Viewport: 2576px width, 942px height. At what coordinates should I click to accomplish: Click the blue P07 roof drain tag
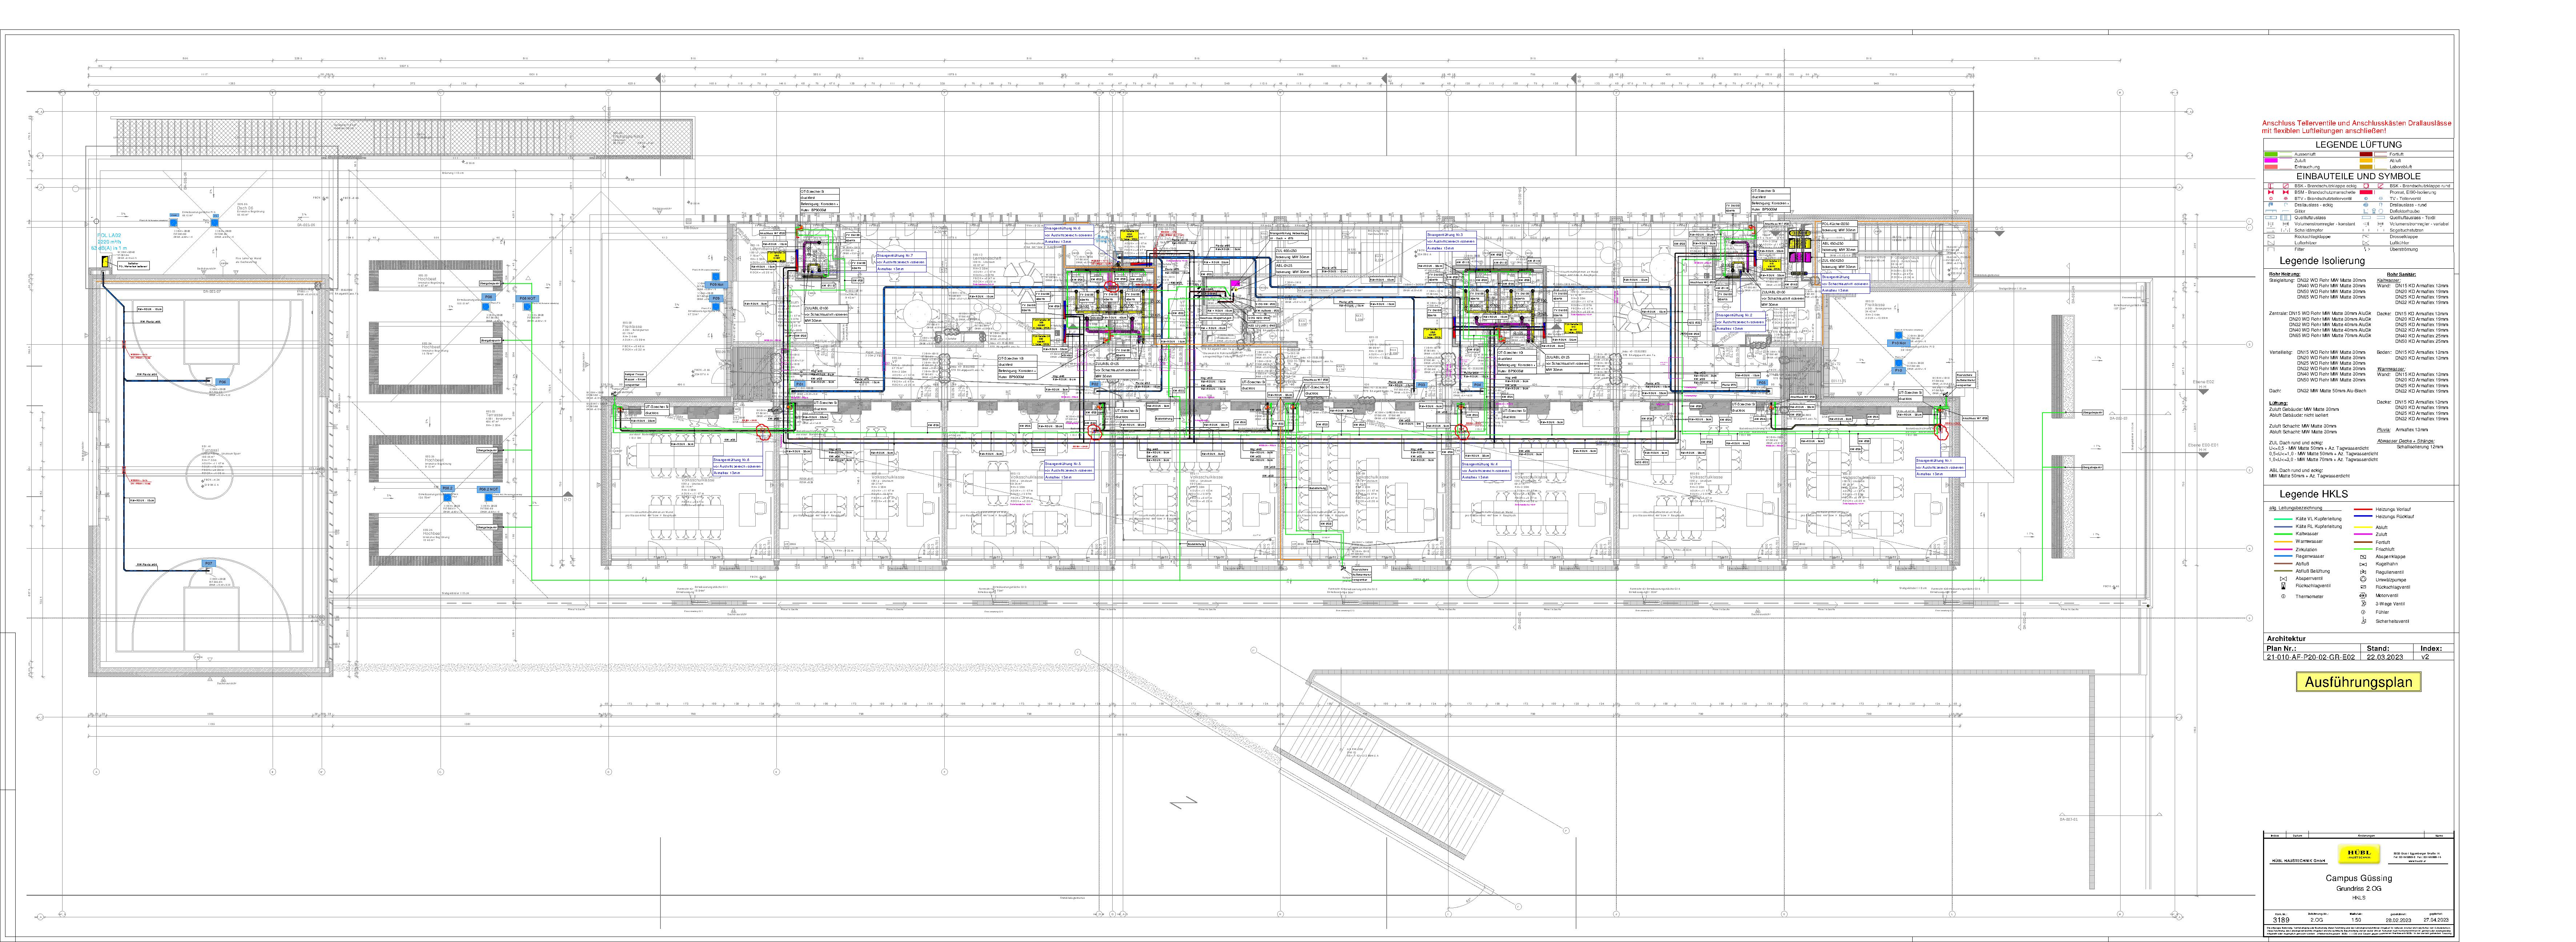point(209,563)
